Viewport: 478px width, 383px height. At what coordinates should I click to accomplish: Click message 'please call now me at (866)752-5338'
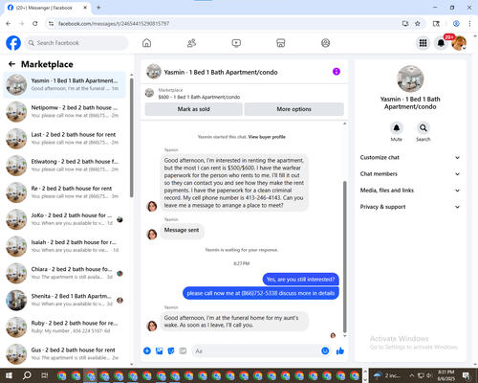[261, 293]
